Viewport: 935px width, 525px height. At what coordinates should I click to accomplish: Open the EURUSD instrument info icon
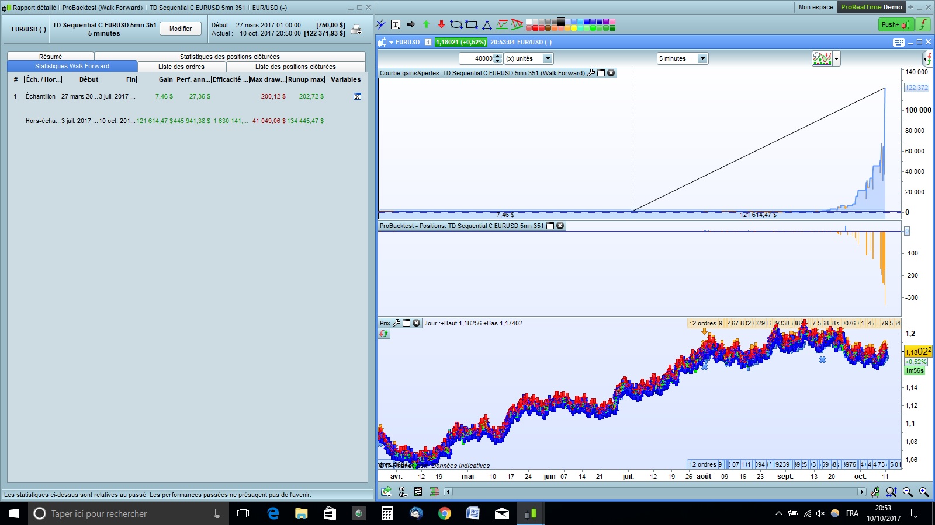428,42
